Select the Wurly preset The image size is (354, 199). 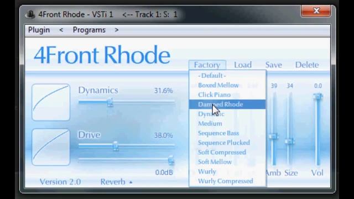tap(227, 171)
